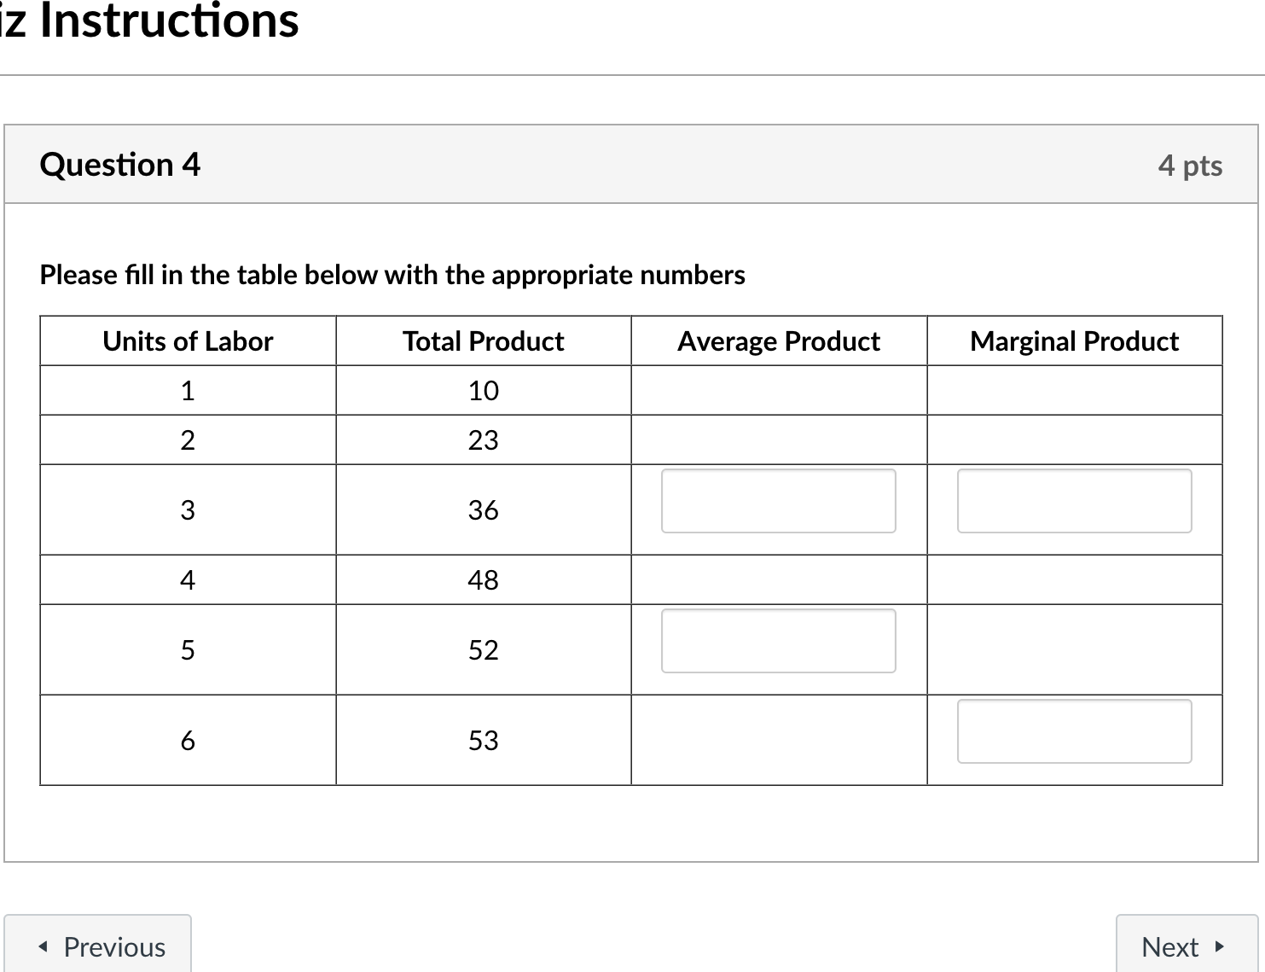This screenshot has height=972, width=1265.
Task: Select the Average Product column header
Action: click(x=778, y=340)
